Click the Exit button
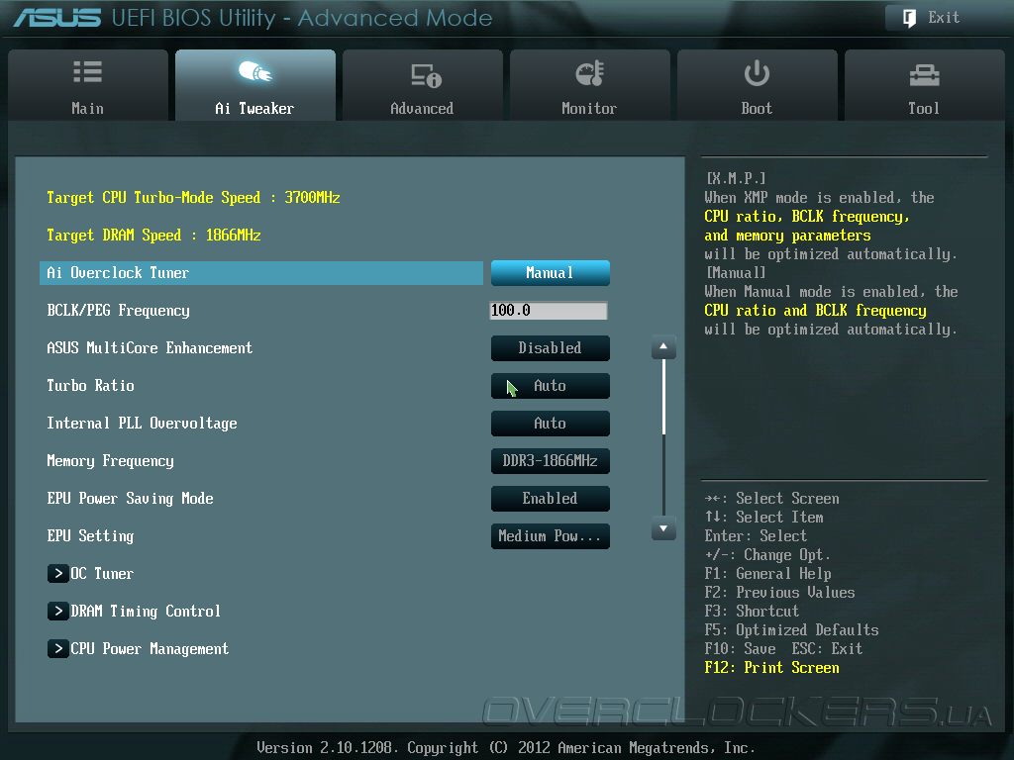 click(945, 18)
